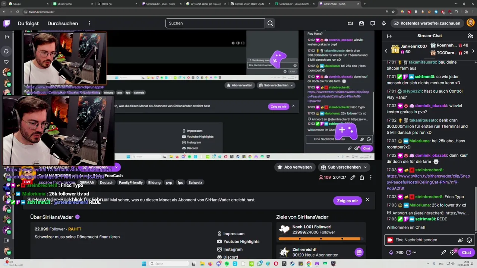Click the Suchen search field
The width and height of the screenshot is (477, 268).
click(215, 23)
